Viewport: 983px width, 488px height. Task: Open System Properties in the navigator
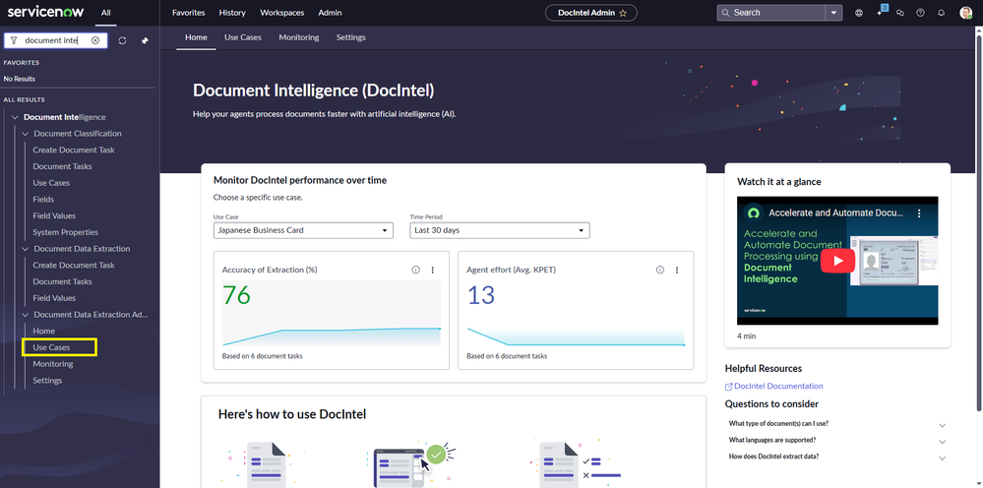coord(66,232)
